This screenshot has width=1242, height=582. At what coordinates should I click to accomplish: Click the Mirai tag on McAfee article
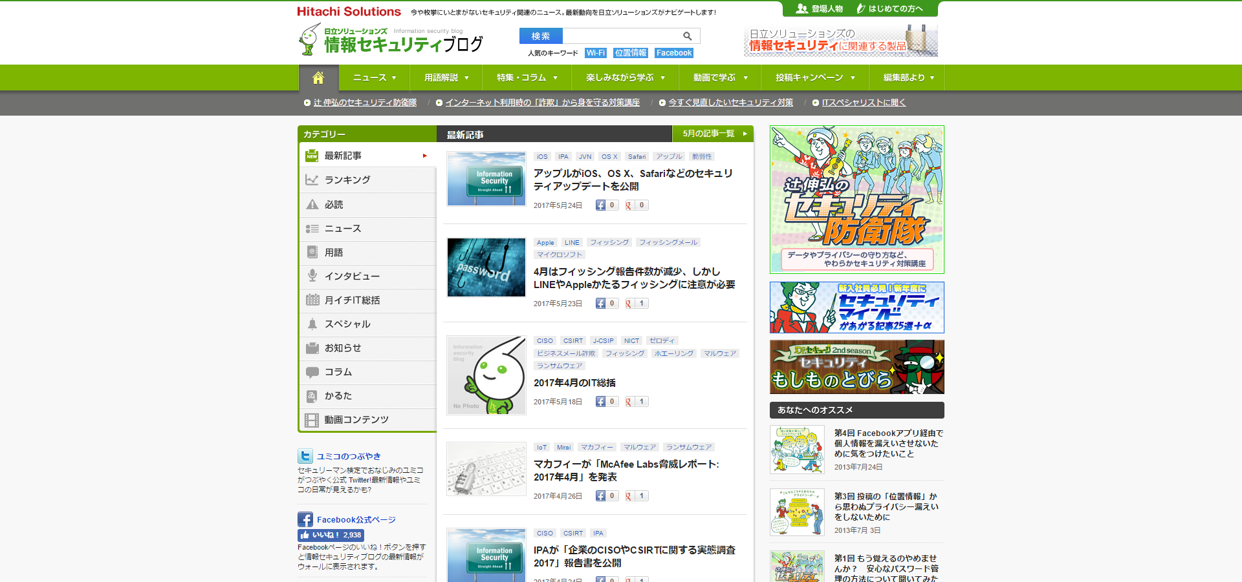pyautogui.click(x=563, y=448)
